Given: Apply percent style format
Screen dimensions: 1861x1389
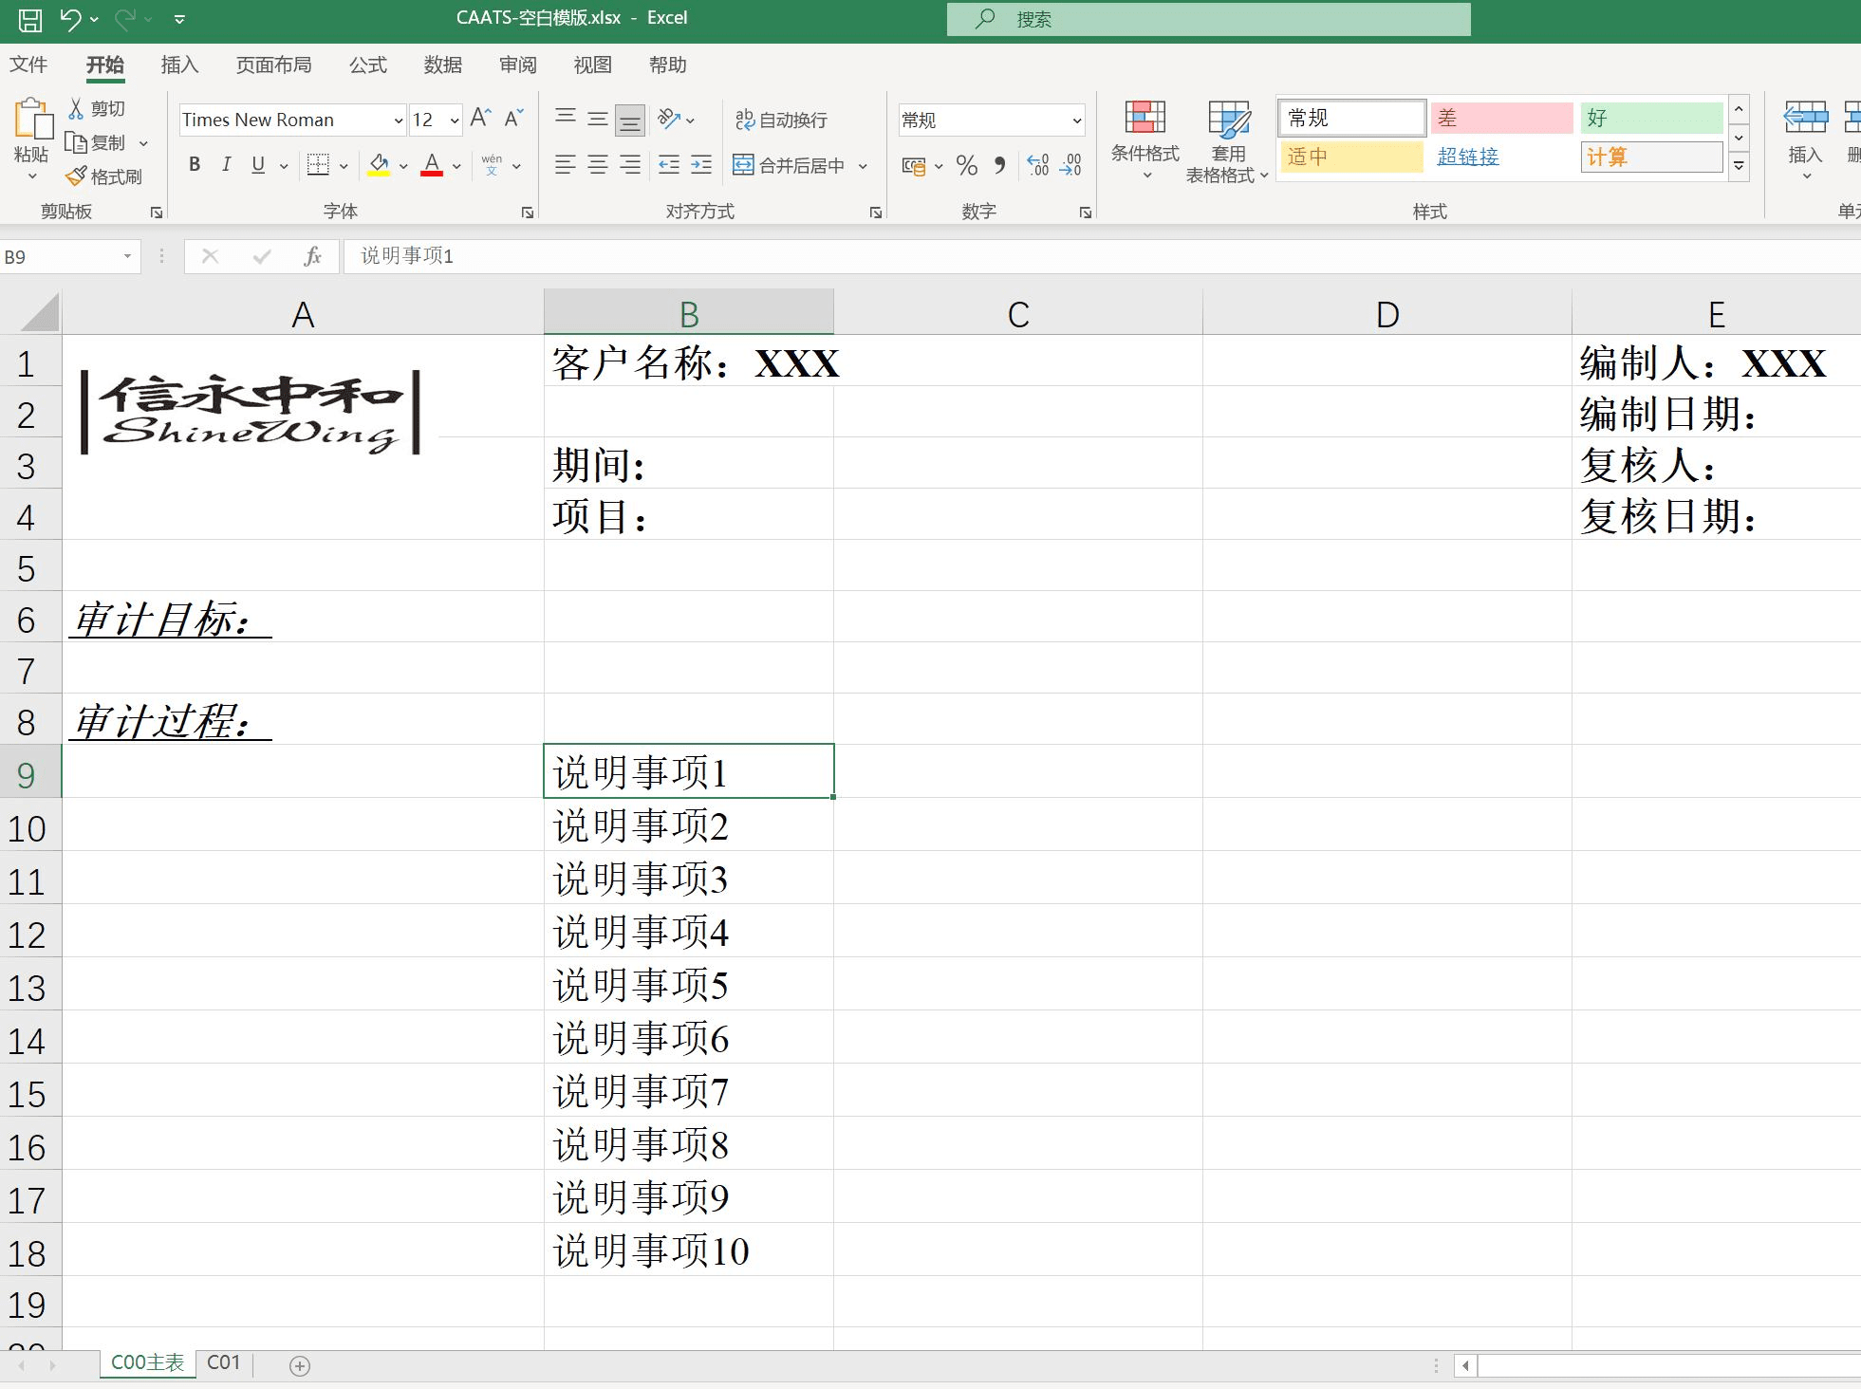Looking at the screenshot, I should pos(967,166).
